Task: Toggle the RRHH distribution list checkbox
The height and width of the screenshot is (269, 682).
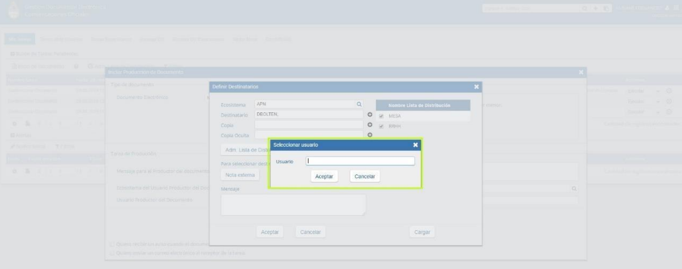Action: click(382, 126)
